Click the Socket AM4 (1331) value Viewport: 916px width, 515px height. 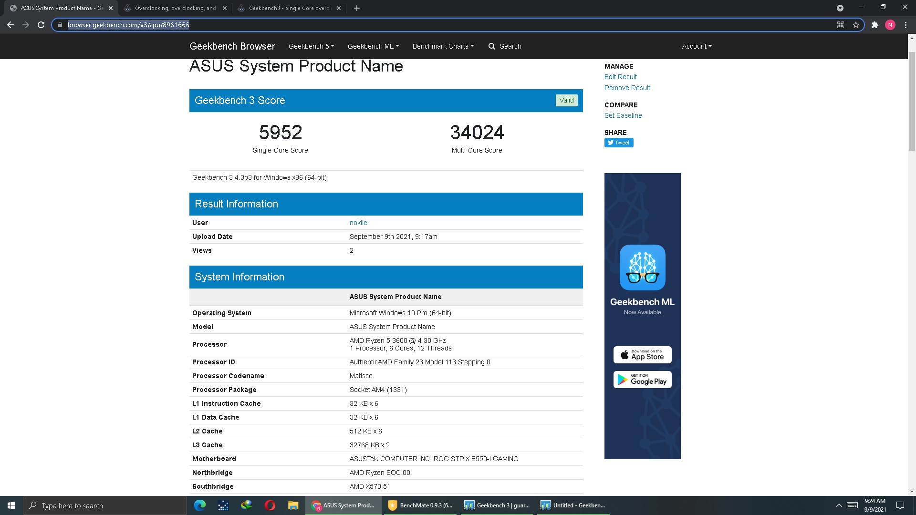click(378, 390)
